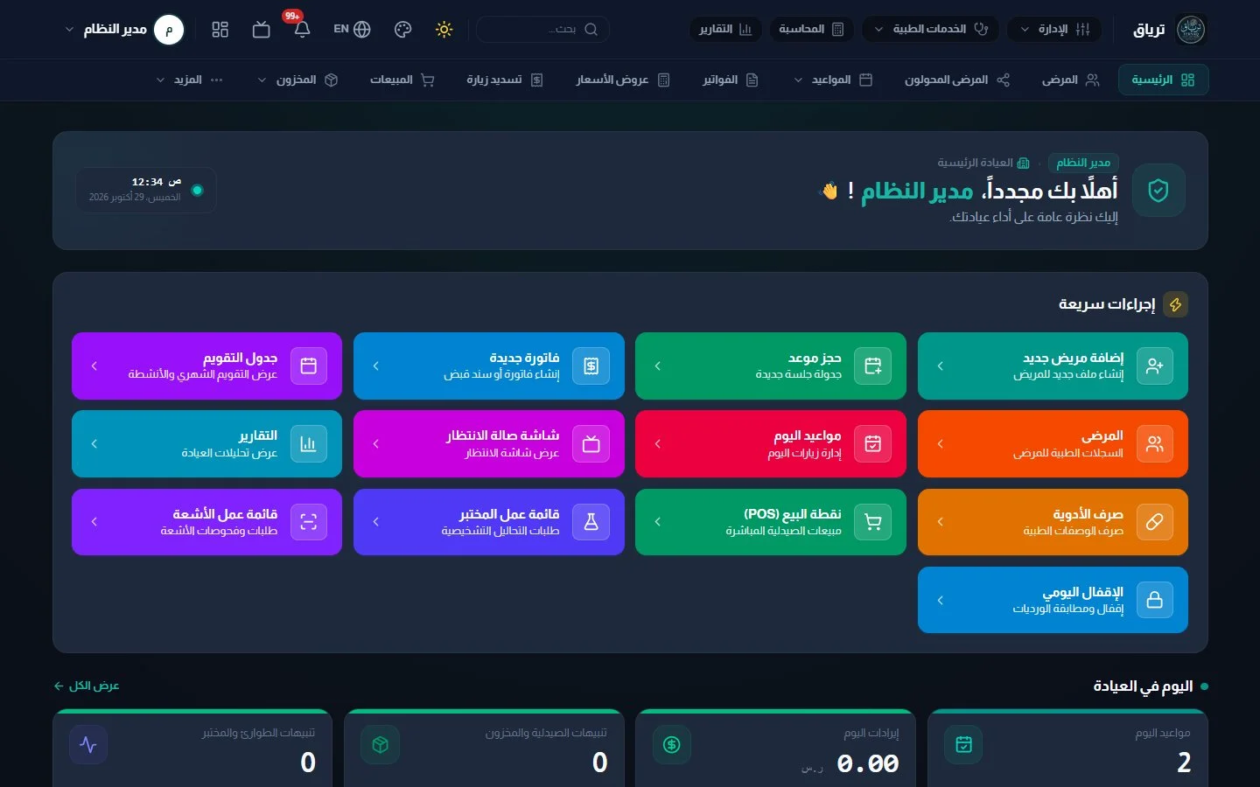
Task: Open the المرضى navigation tab
Action: tap(1070, 80)
